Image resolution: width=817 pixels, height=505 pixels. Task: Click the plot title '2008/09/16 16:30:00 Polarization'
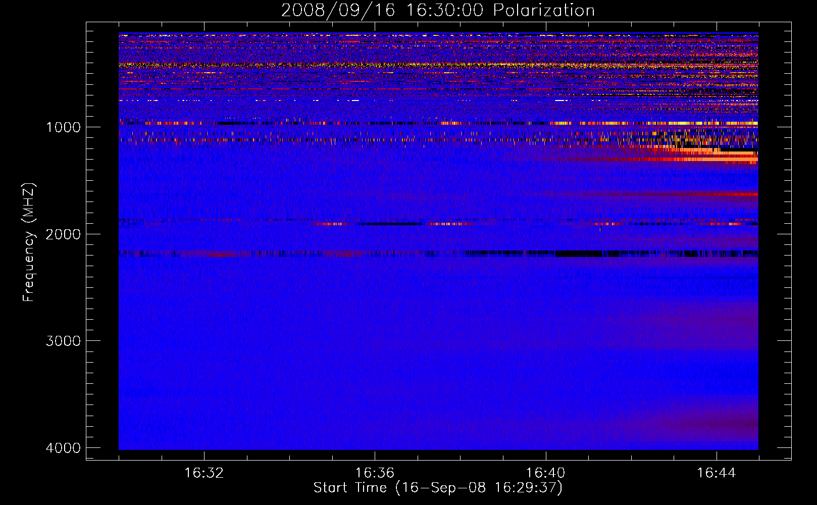[x=438, y=10]
